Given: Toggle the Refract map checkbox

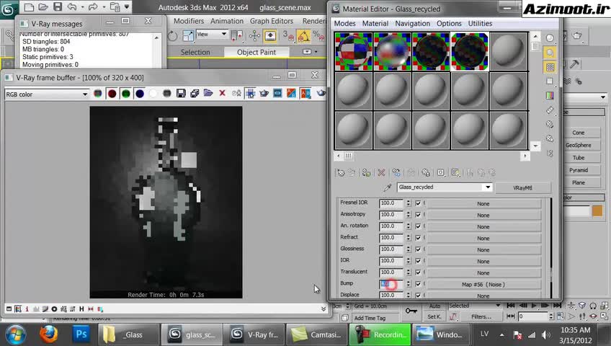Looking at the screenshot, I should [x=418, y=237].
